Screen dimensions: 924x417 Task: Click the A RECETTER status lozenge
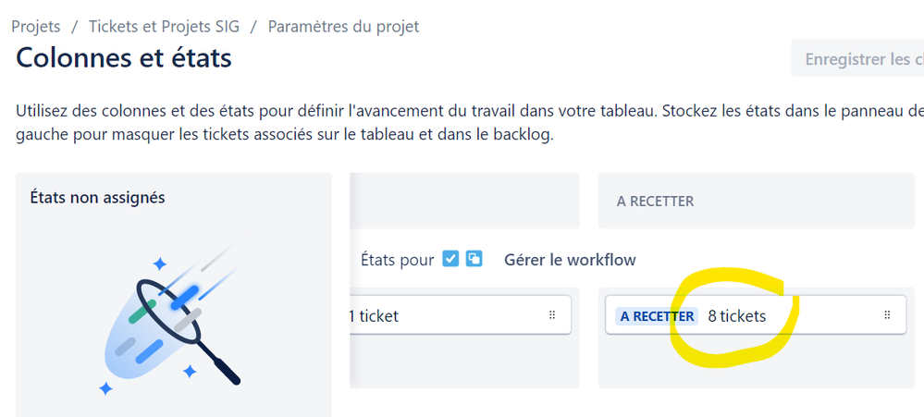click(x=657, y=316)
